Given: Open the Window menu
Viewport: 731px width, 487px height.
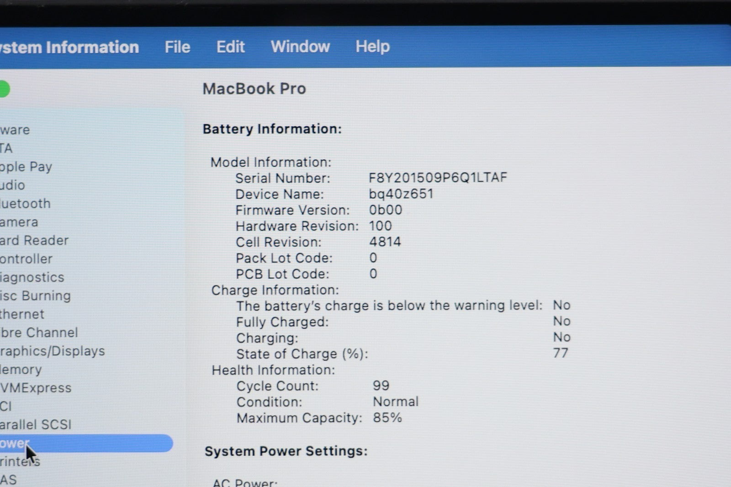Looking at the screenshot, I should [x=300, y=47].
